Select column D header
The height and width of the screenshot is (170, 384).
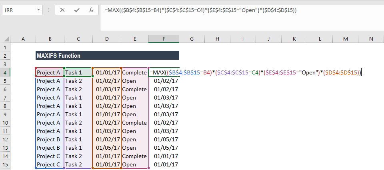click(x=107, y=39)
